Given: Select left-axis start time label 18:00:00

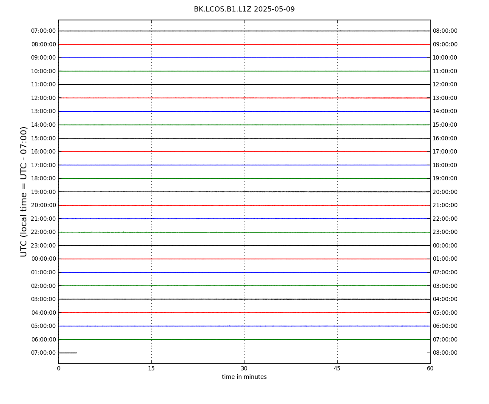Looking at the screenshot, I should (43, 179).
